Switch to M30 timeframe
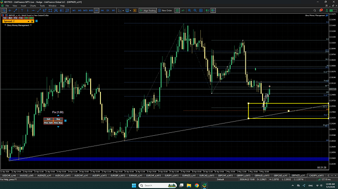338x189 pixels. [91, 10]
